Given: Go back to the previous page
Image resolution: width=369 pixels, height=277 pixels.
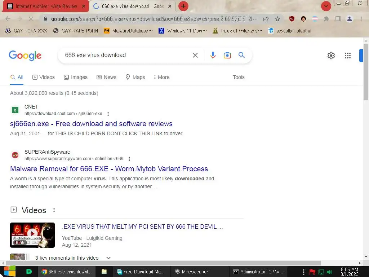Looking at the screenshot, I should (8, 19).
